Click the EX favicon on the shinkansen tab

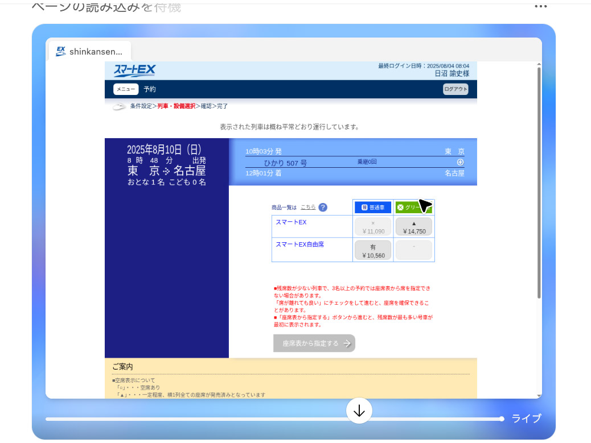[x=61, y=51]
